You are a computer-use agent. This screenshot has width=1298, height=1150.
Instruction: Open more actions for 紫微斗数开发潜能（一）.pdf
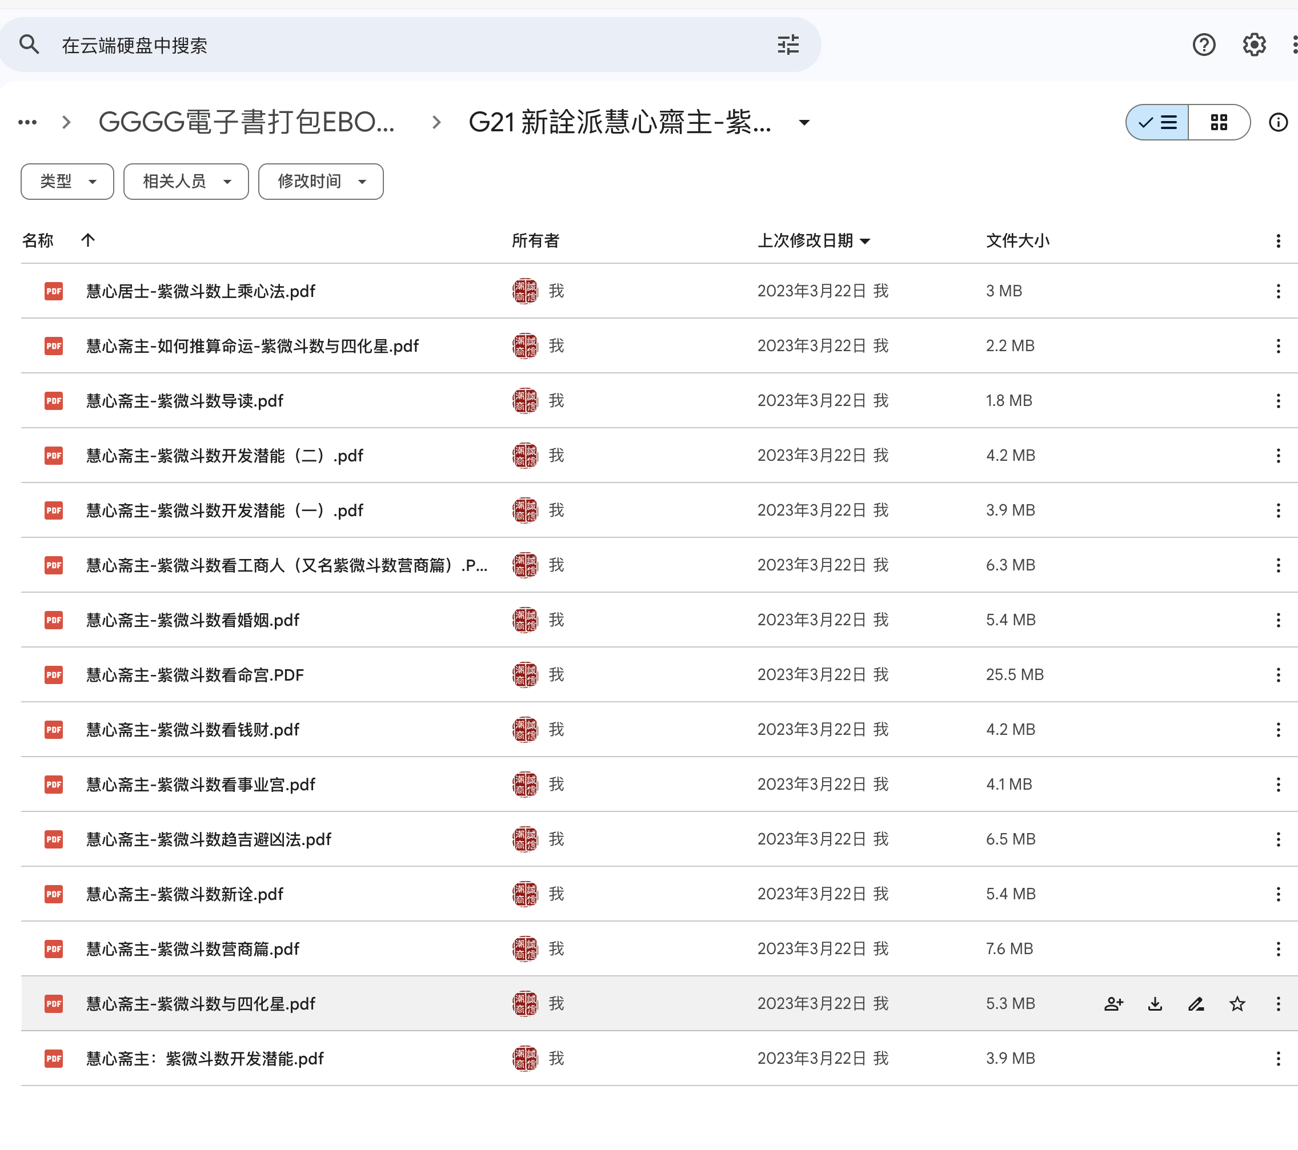[1277, 510]
